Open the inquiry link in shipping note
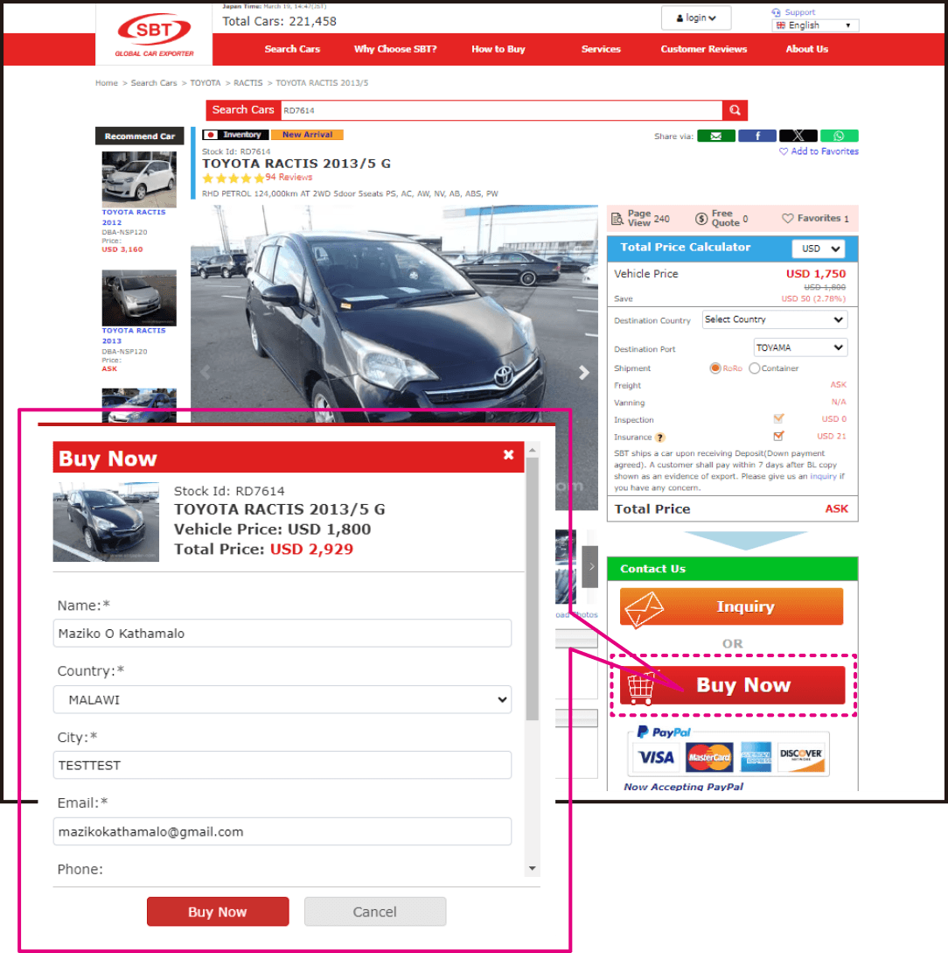Image resolution: width=948 pixels, height=953 pixels. (823, 476)
